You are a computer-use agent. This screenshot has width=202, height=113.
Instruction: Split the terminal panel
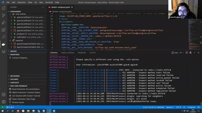pyautogui.click(x=187, y=53)
